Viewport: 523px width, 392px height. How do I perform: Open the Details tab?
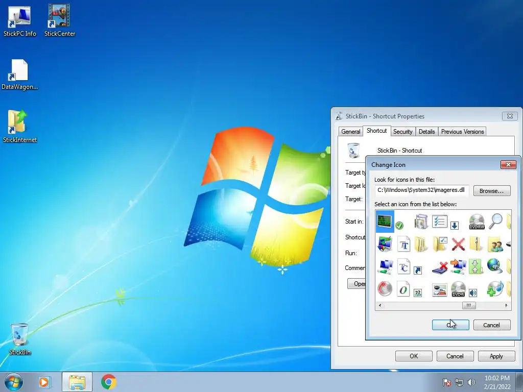[426, 132]
